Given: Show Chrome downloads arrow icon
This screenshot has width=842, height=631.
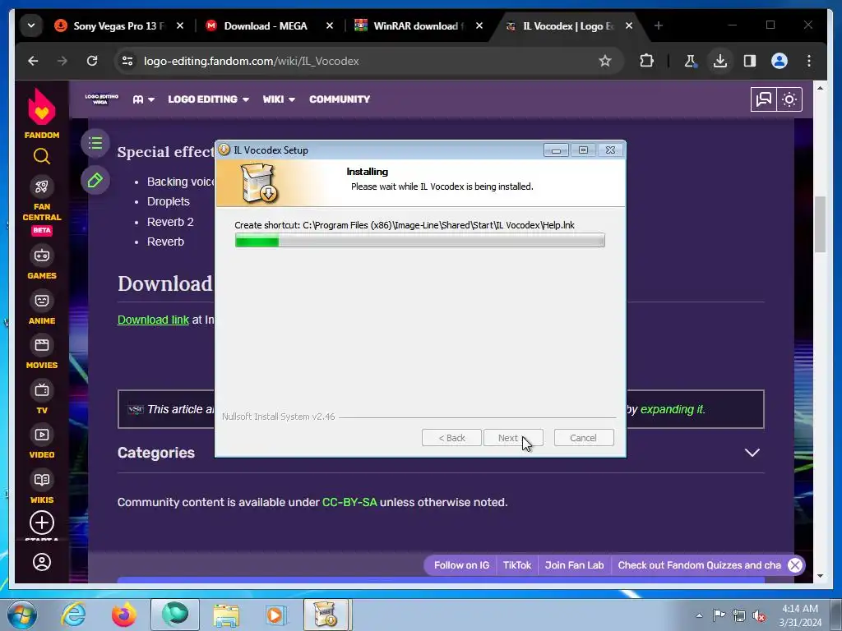Looking at the screenshot, I should point(720,61).
